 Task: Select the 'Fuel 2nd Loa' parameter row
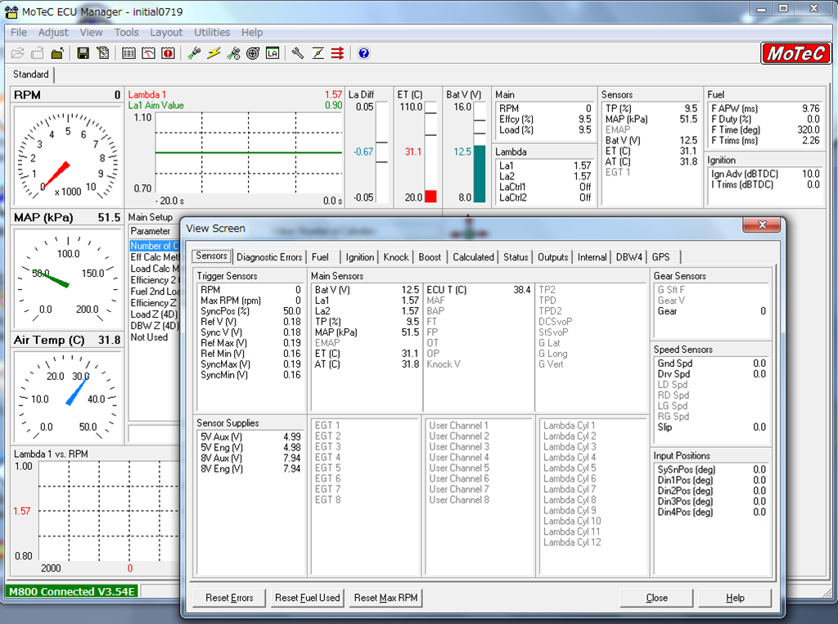coord(155,292)
